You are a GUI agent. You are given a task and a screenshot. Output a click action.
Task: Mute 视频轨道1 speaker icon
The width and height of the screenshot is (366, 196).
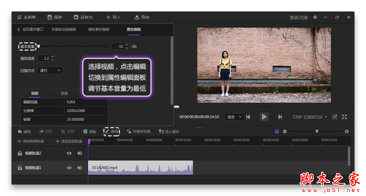pyautogui.click(x=80, y=168)
